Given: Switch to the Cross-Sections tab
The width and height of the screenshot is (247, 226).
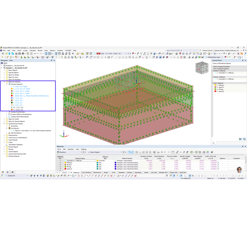Looking at the screenshot, I should [x=86, y=173].
